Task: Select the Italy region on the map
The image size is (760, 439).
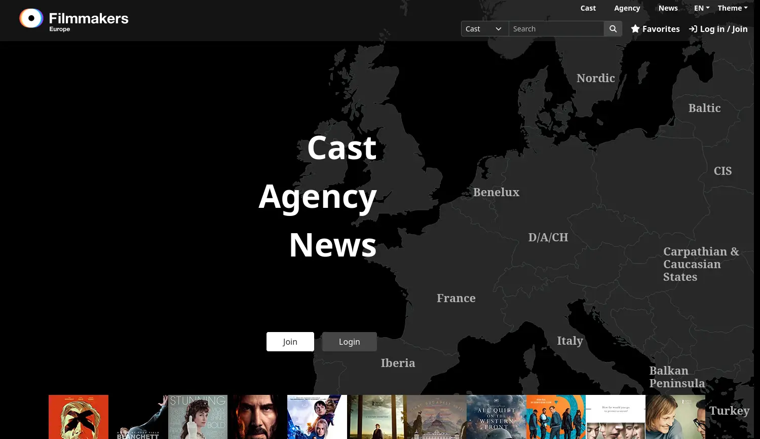Action: [570, 341]
